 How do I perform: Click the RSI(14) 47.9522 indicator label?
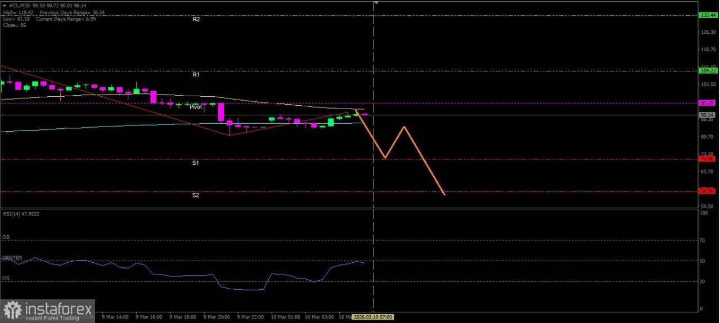coord(20,214)
